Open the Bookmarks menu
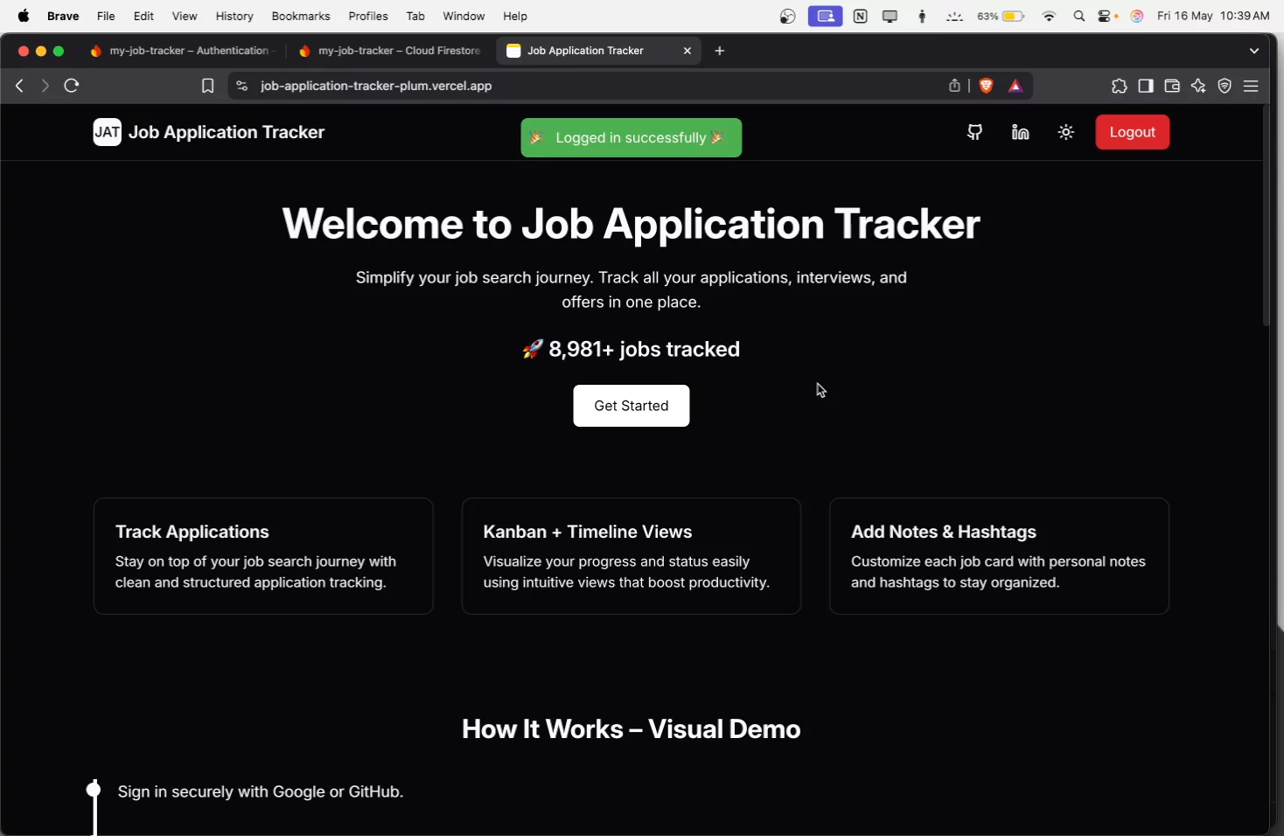1284x836 pixels. coord(301,16)
